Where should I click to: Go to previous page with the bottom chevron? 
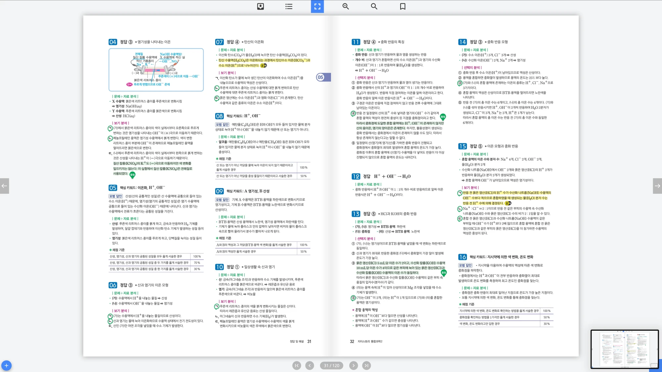[309, 365]
